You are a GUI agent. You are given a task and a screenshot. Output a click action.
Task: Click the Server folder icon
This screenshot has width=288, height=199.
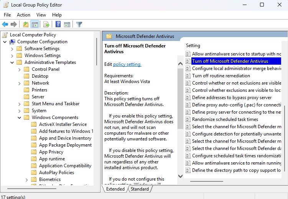pos(26,97)
